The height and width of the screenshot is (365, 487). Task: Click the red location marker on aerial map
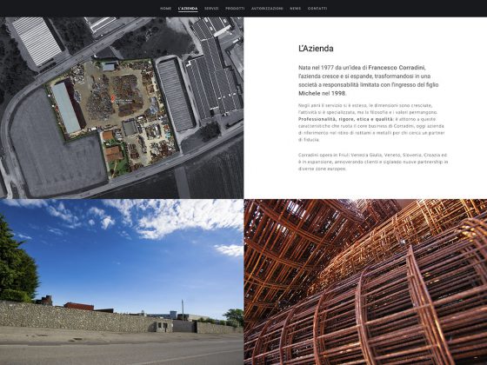(x=113, y=98)
